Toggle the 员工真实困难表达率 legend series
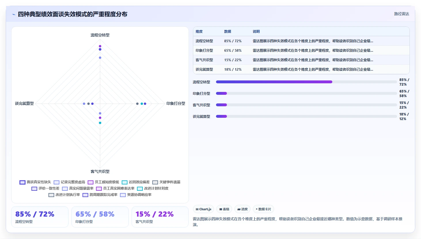 click(115, 188)
